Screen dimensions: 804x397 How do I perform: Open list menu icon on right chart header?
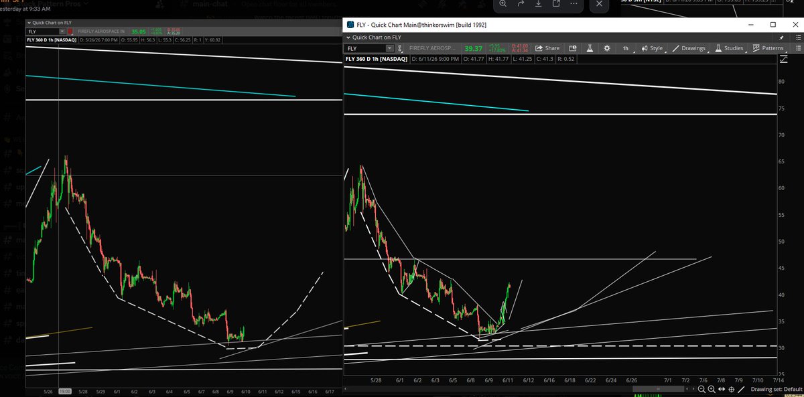tap(798, 37)
